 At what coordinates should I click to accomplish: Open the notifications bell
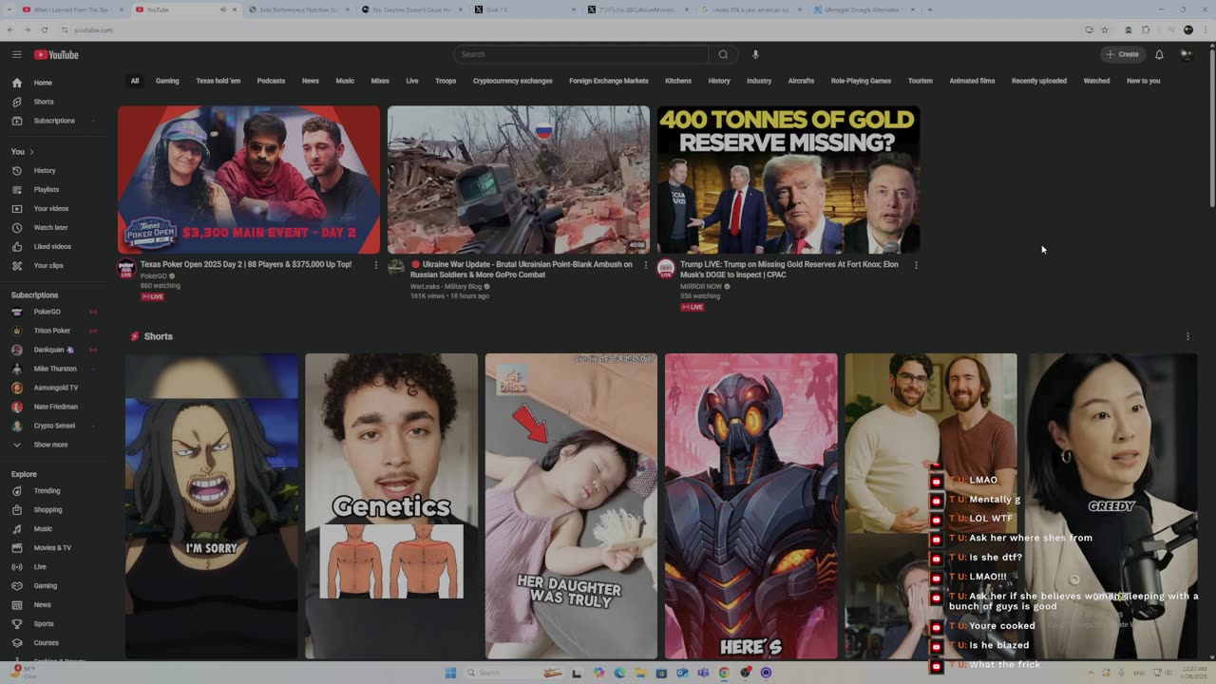[x=1159, y=54]
